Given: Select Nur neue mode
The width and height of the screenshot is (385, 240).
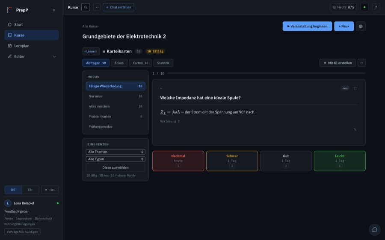Looking at the screenshot, I should click(x=115, y=96).
